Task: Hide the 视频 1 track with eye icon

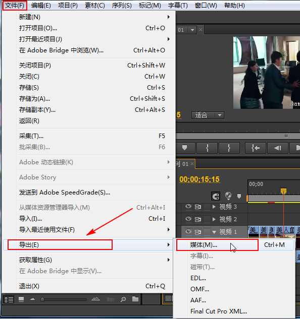Action: click(188, 231)
